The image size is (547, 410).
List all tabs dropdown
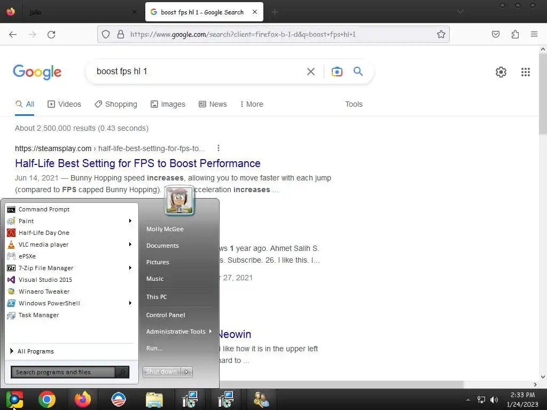coord(460,12)
